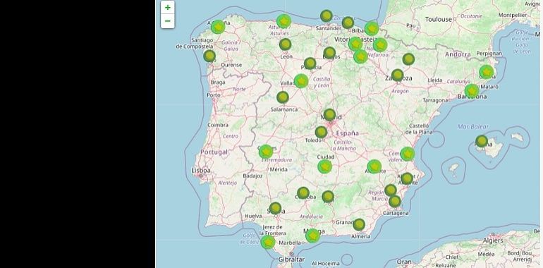Open the star marker at Albacete
Screen dimensions: 543x268
click(x=374, y=166)
